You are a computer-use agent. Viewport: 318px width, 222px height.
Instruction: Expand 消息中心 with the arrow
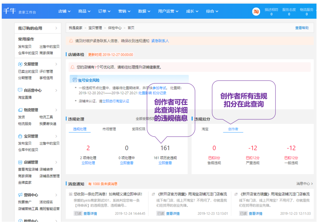coord(312,184)
